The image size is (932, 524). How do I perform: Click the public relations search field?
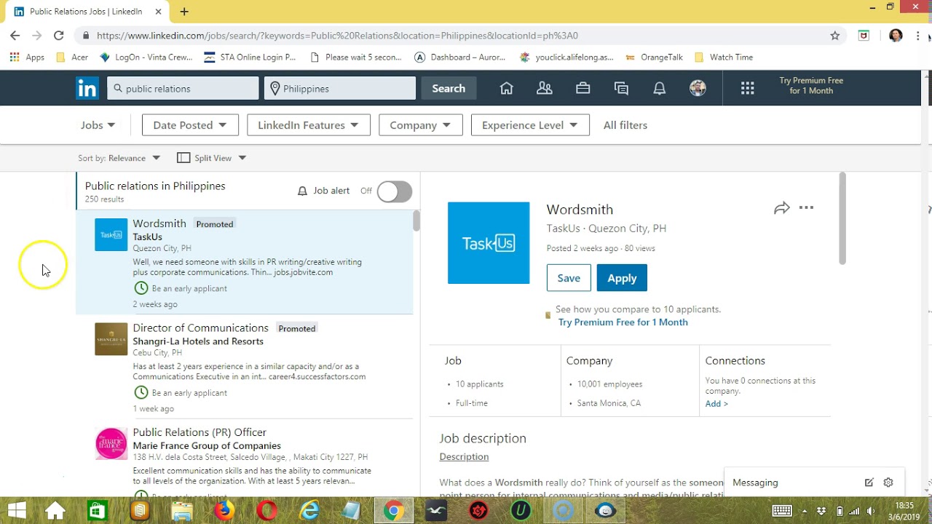tap(183, 88)
